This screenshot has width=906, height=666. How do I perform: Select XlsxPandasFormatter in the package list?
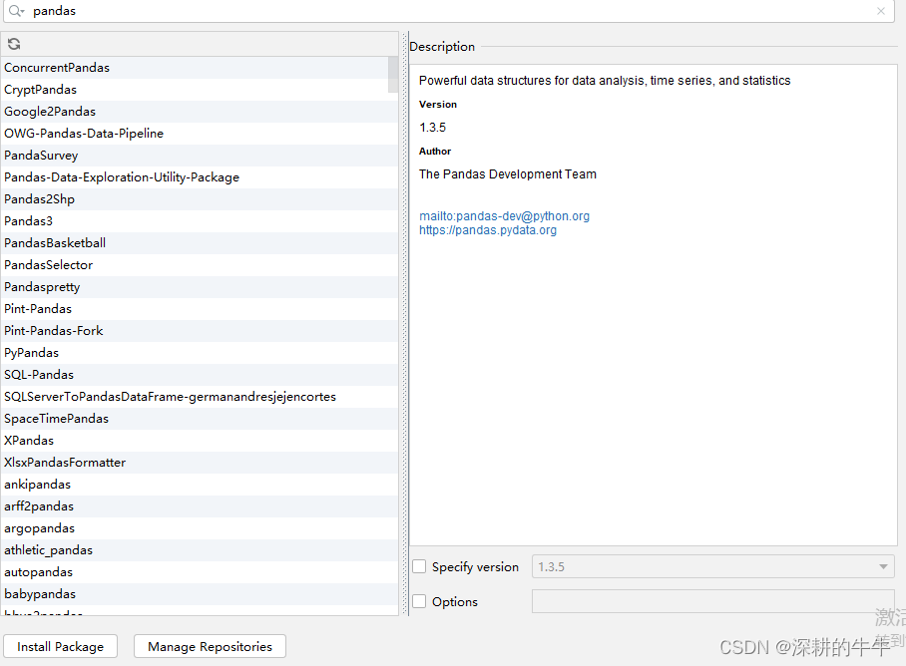200,463
